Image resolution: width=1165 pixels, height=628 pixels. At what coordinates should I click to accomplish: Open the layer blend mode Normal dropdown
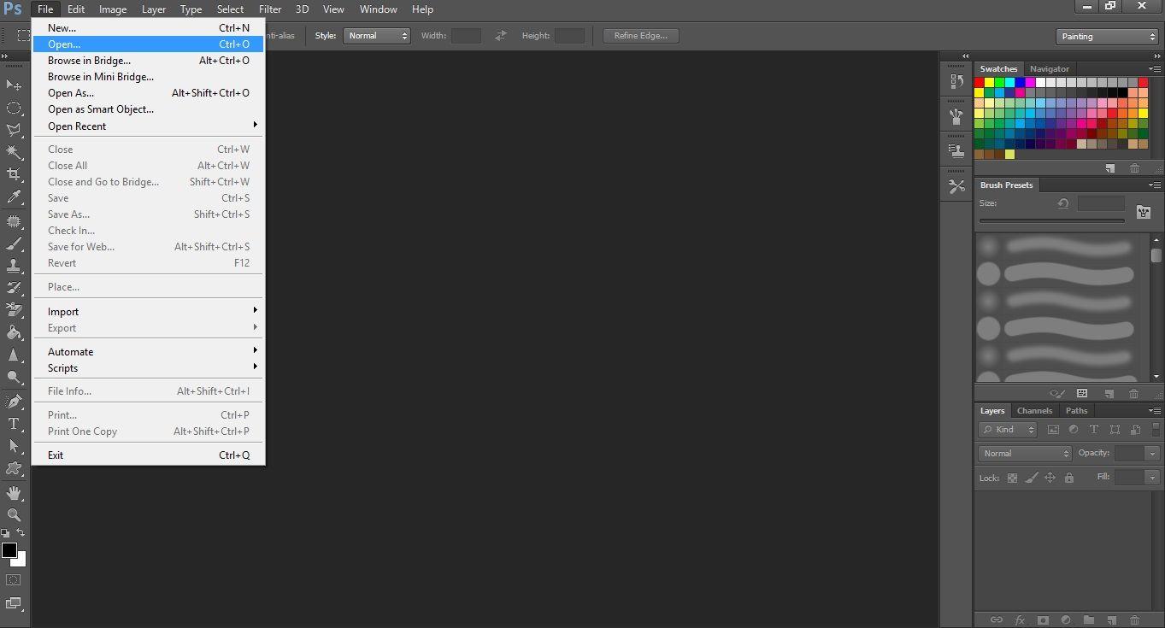1025,454
